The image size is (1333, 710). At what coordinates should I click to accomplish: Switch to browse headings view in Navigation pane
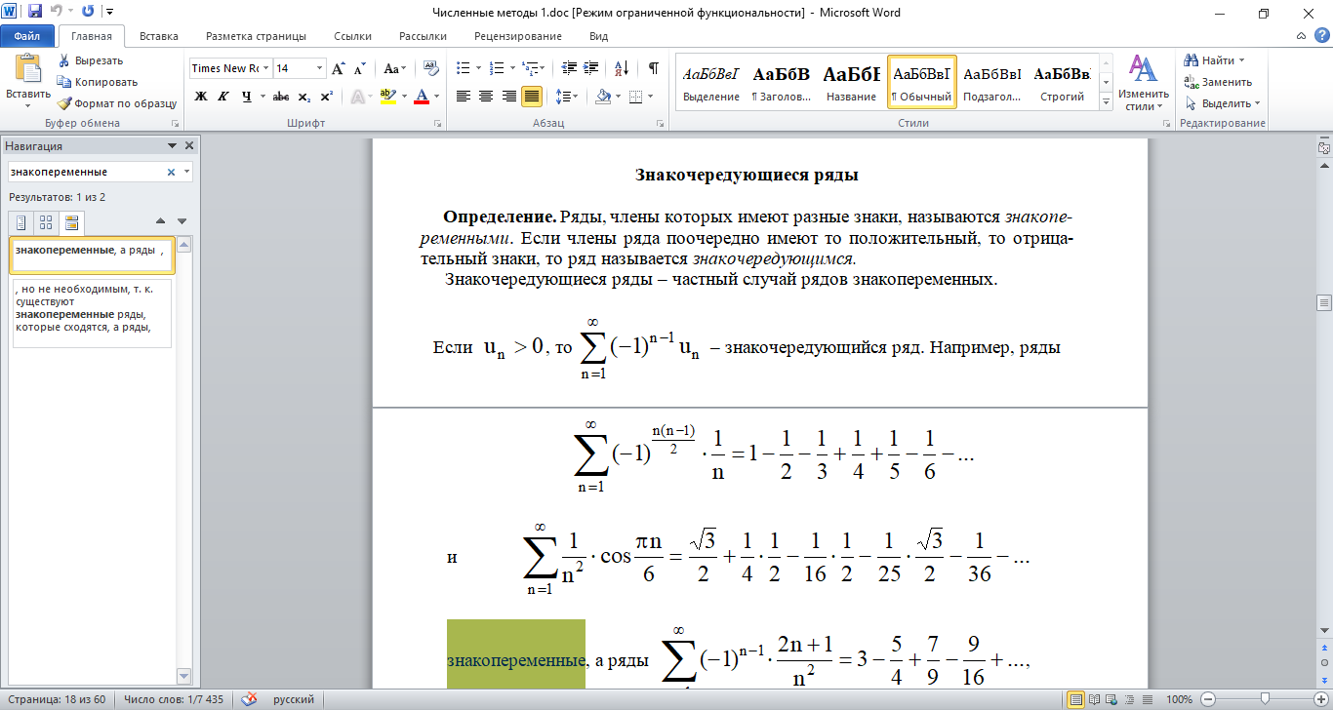(x=20, y=222)
